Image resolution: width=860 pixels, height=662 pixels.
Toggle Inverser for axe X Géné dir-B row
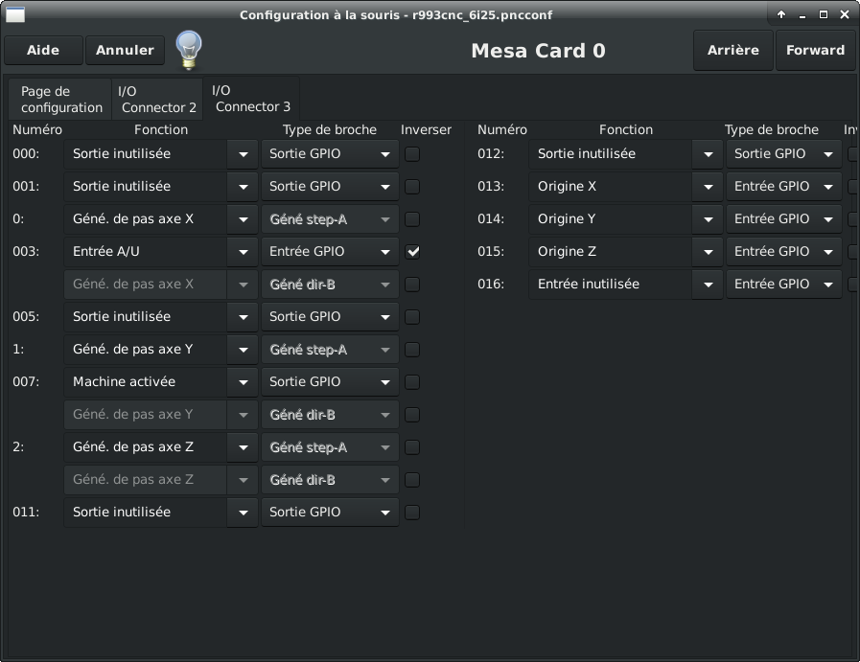(x=412, y=285)
